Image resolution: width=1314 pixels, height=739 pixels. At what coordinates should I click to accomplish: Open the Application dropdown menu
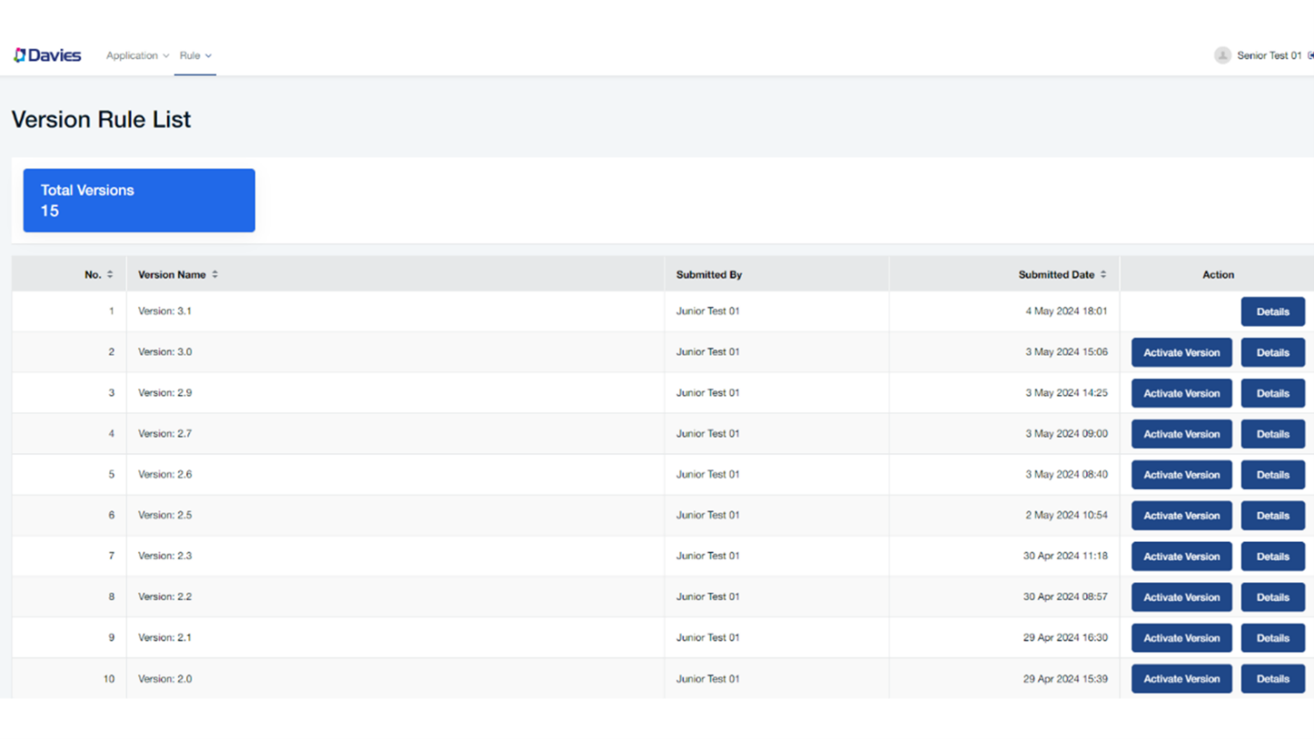pos(137,56)
